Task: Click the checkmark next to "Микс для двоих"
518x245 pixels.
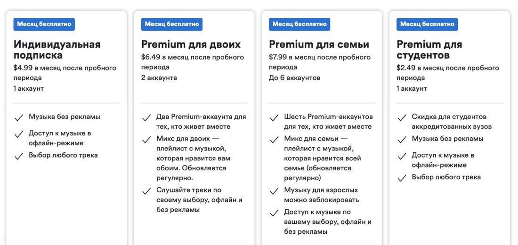Action: 146,140
